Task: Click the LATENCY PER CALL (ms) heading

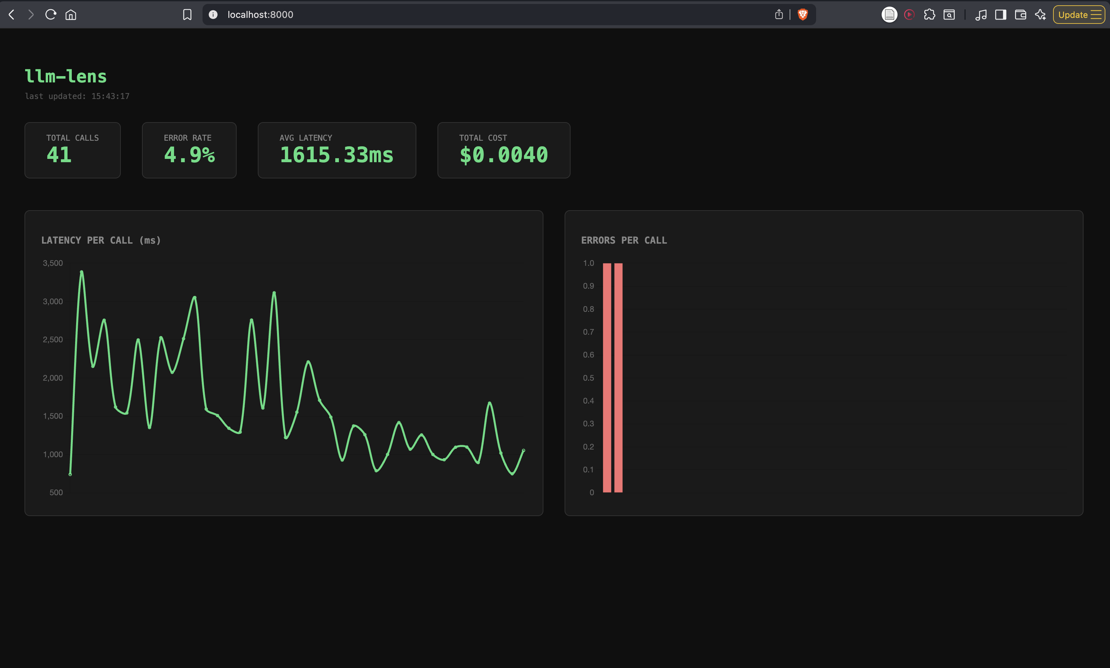Action: click(x=101, y=240)
